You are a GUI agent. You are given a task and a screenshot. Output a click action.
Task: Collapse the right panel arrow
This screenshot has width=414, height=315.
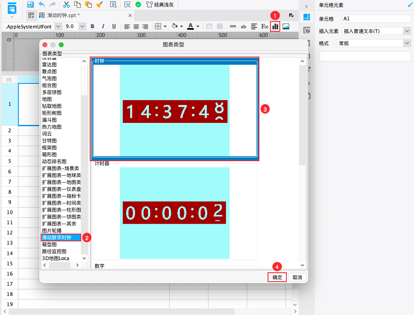[x=307, y=7]
